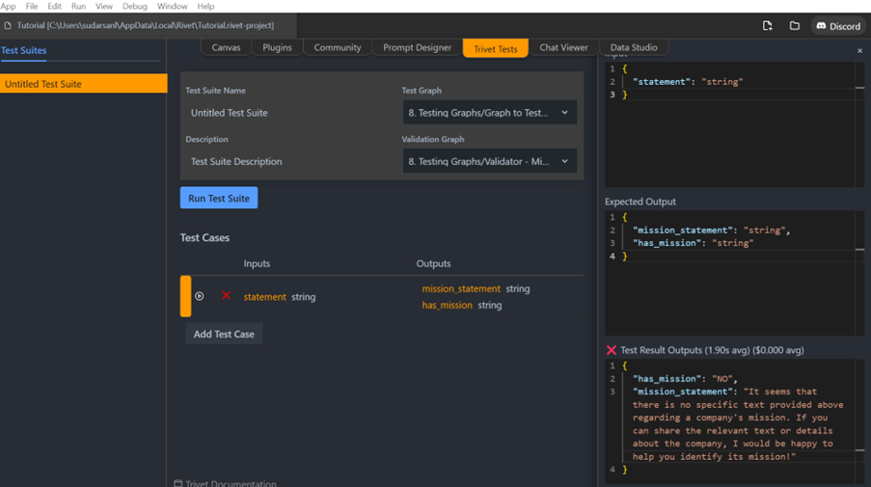
Task: Click inside the Expected Output JSON editor
Action: 734,273
